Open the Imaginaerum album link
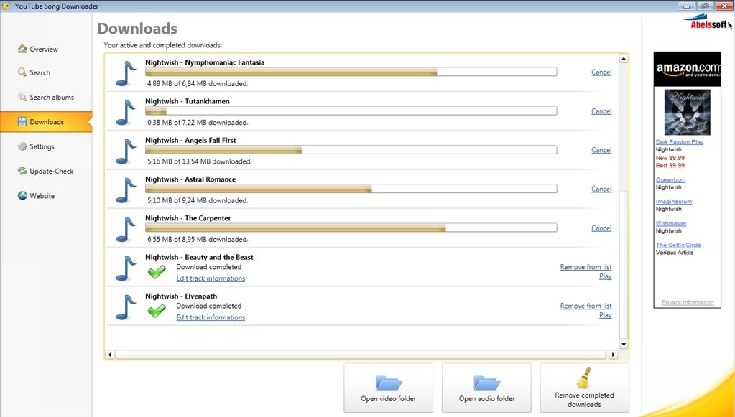Screen dimensions: 735x417 tap(674, 201)
